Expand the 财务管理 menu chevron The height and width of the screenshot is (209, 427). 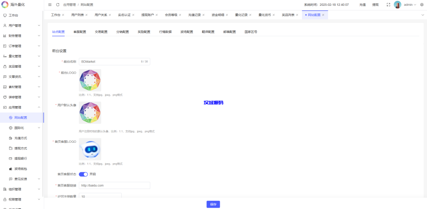(x=39, y=36)
